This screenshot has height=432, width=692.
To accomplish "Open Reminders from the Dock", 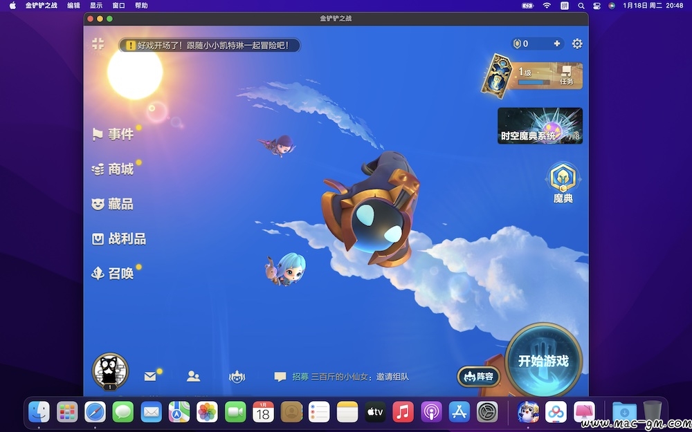I will point(319,412).
